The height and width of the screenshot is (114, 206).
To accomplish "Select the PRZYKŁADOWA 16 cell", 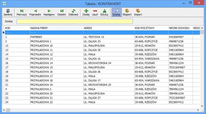I will (57, 71).
